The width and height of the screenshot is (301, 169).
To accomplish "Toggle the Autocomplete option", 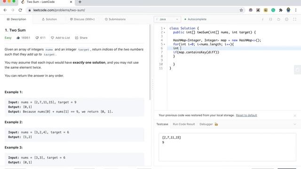I will (195, 19).
